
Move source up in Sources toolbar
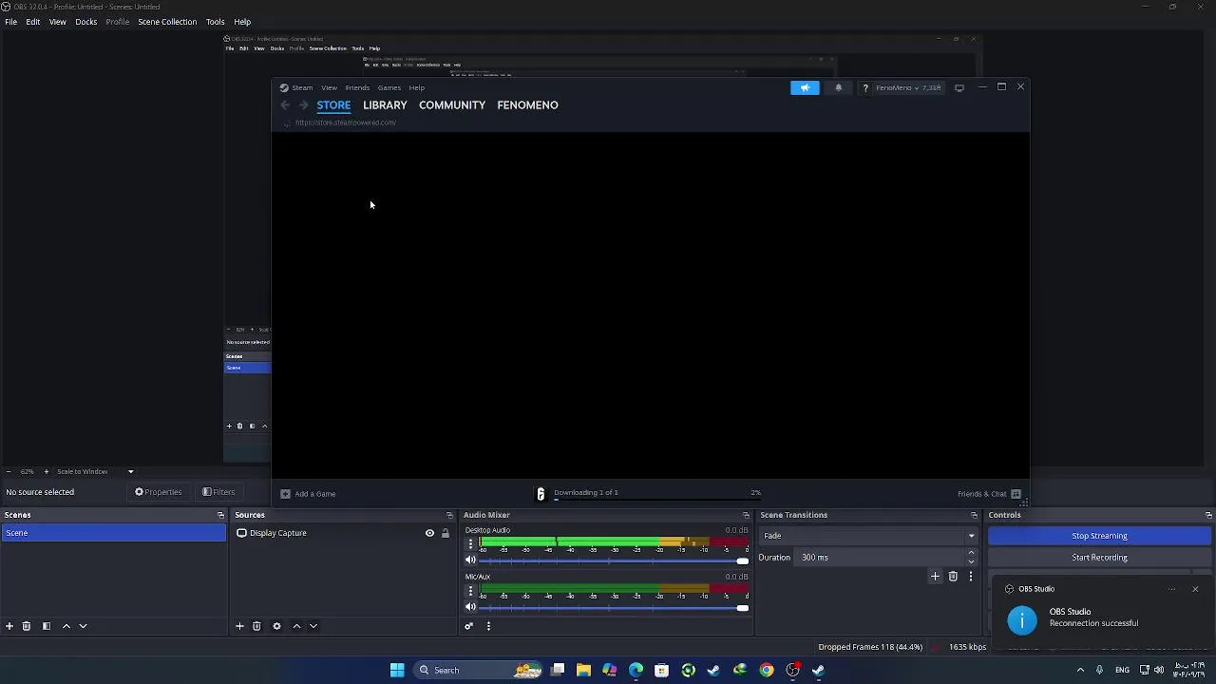click(296, 626)
